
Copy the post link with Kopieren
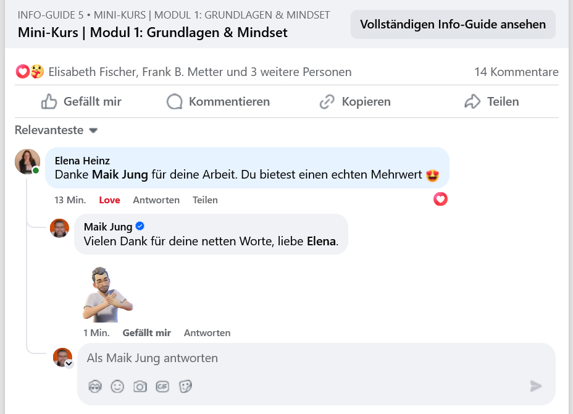click(x=354, y=102)
